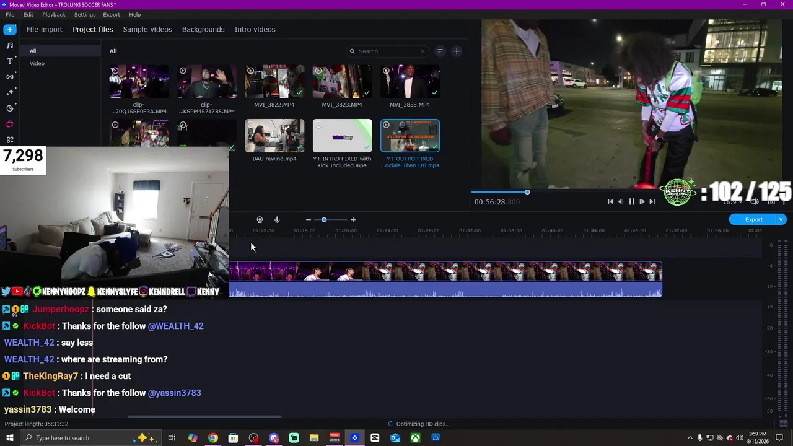Open File Explorer from the taskbar

pyautogui.click(x=314, y=438)
